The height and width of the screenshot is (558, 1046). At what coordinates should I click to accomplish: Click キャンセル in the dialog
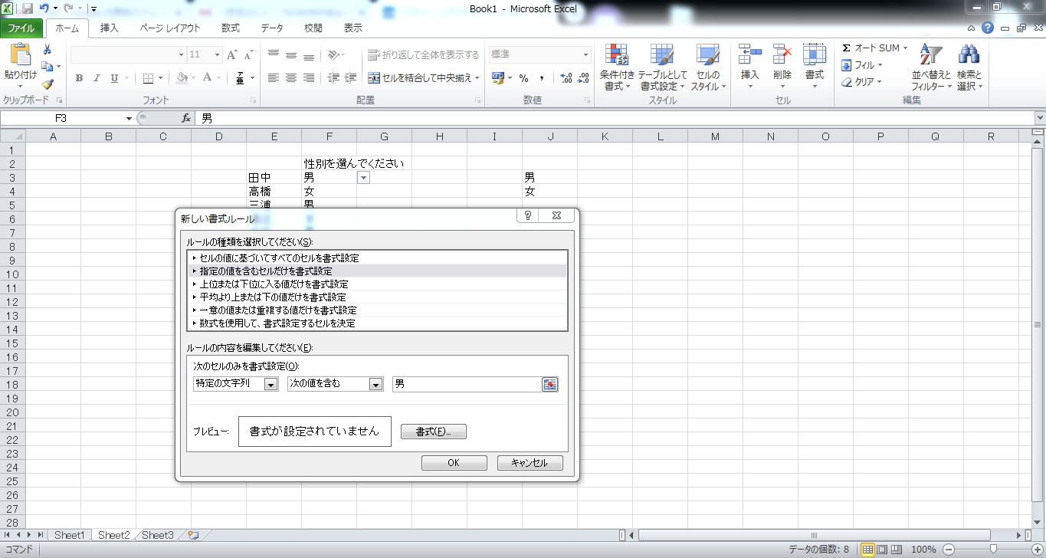[x=530, y=463]
